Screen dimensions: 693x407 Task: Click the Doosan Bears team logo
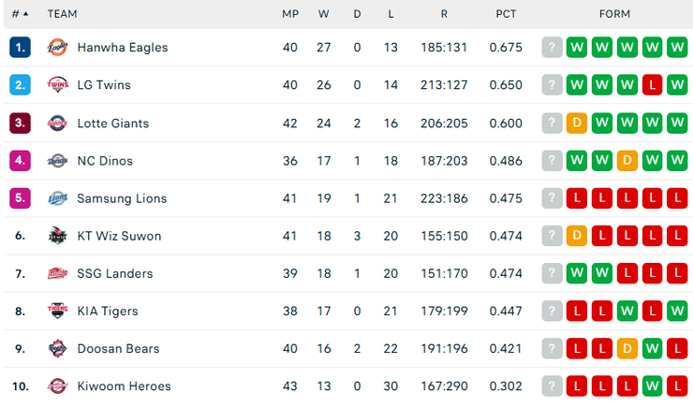58,348
